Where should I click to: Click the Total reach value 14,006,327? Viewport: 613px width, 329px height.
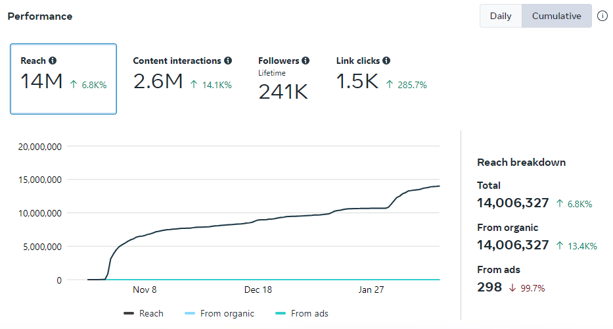(x=513, y=203)
